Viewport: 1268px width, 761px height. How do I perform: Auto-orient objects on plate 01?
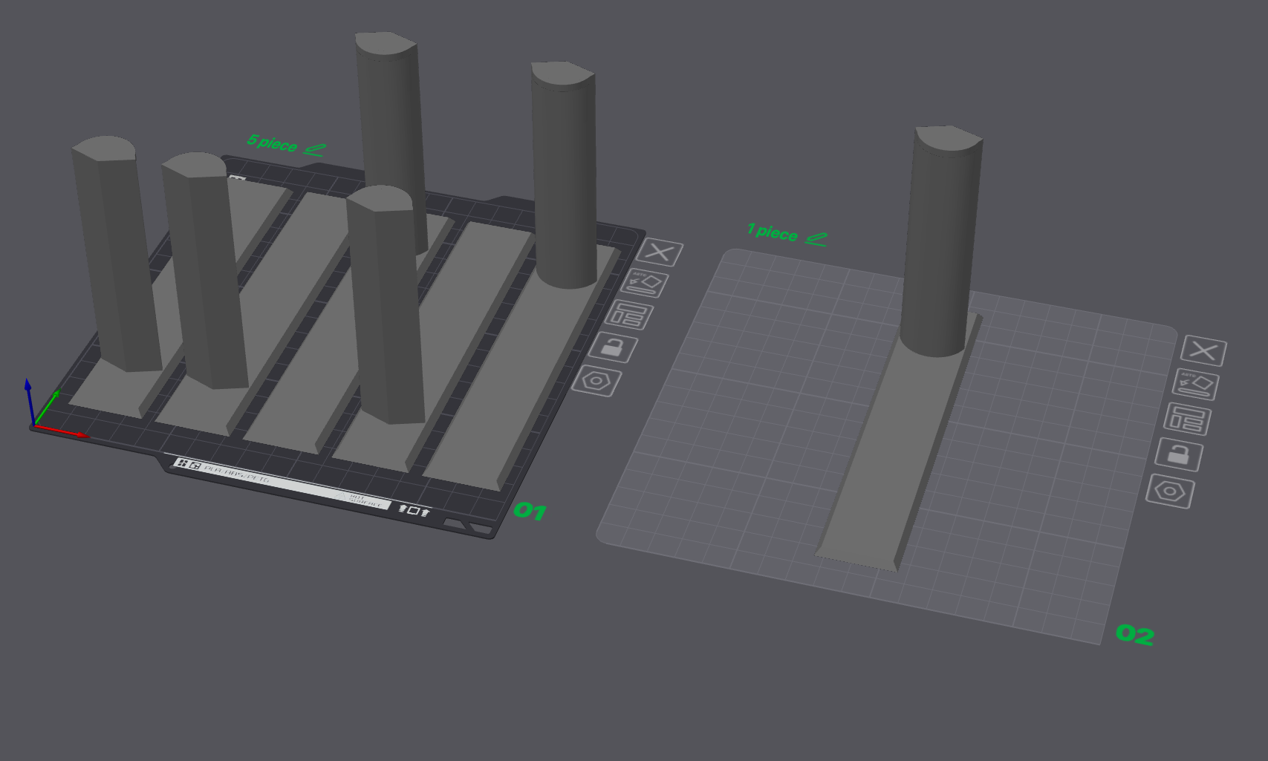644,284
